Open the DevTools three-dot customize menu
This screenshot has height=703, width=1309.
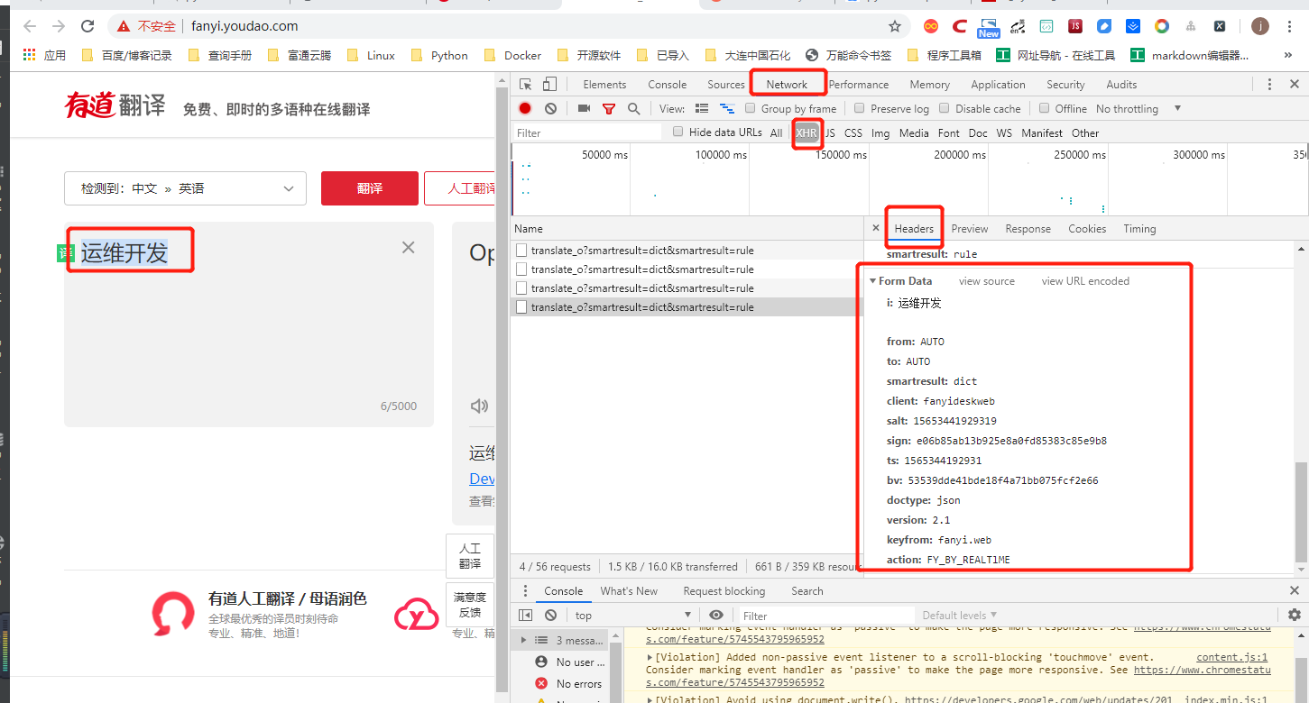point(1270,85)
